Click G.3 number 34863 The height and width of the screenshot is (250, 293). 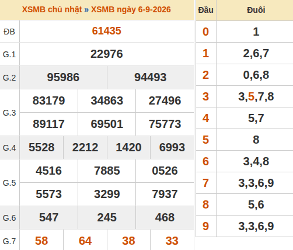point(107,100)
